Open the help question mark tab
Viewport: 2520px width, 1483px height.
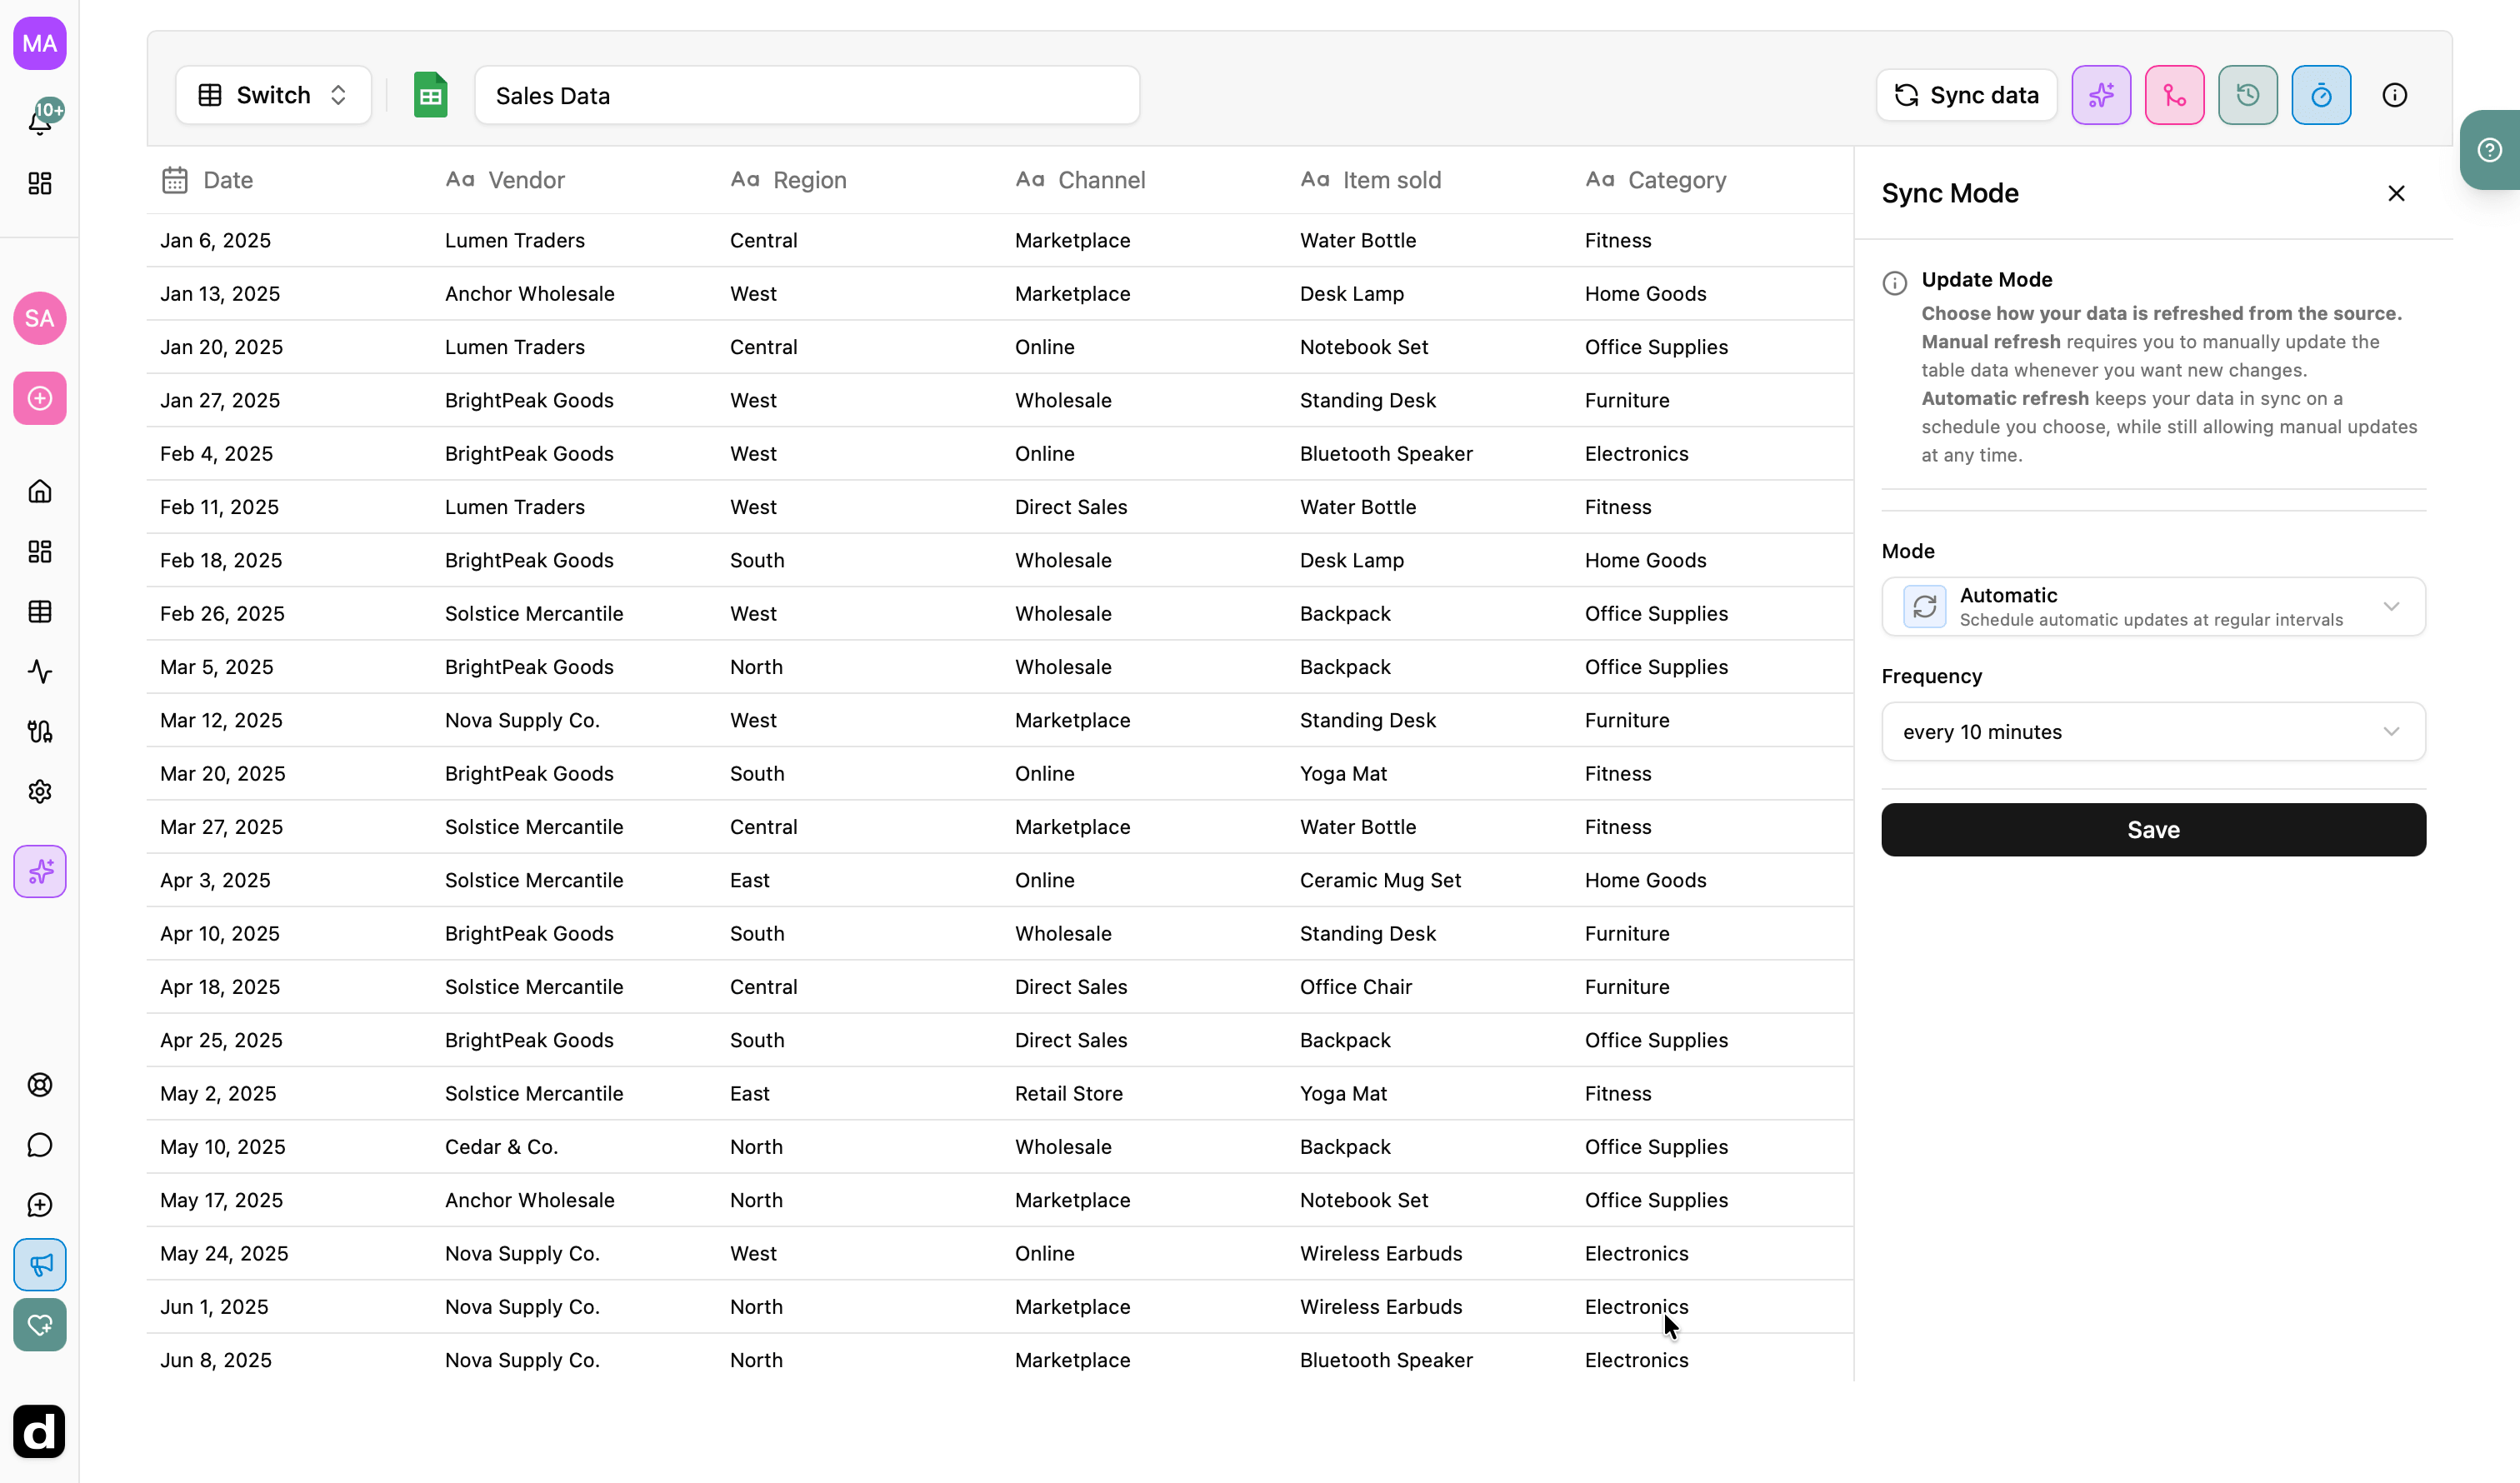[x=2489, y=150]
